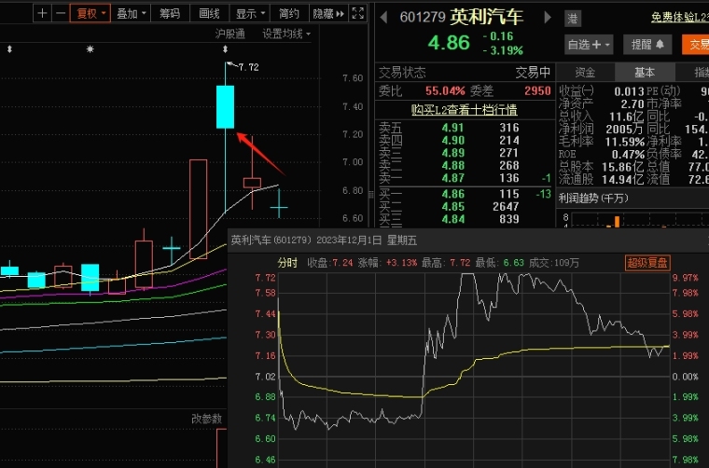Click the 改参数 label

tap(207, 419)
